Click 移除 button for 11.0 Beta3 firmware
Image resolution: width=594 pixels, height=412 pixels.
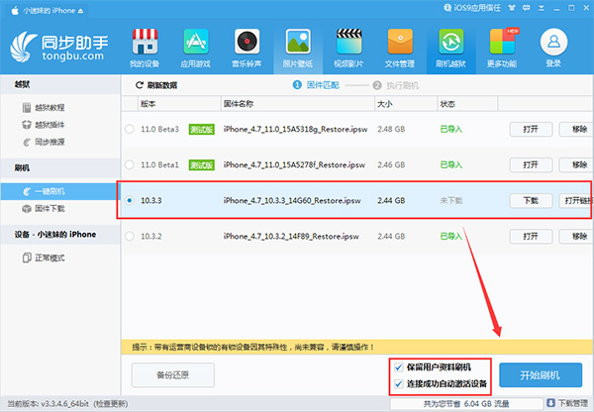[x=576, y=130]
